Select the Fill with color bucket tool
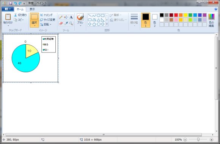The width and height of the screenshot is (220, 144). [x=66, y=17]
